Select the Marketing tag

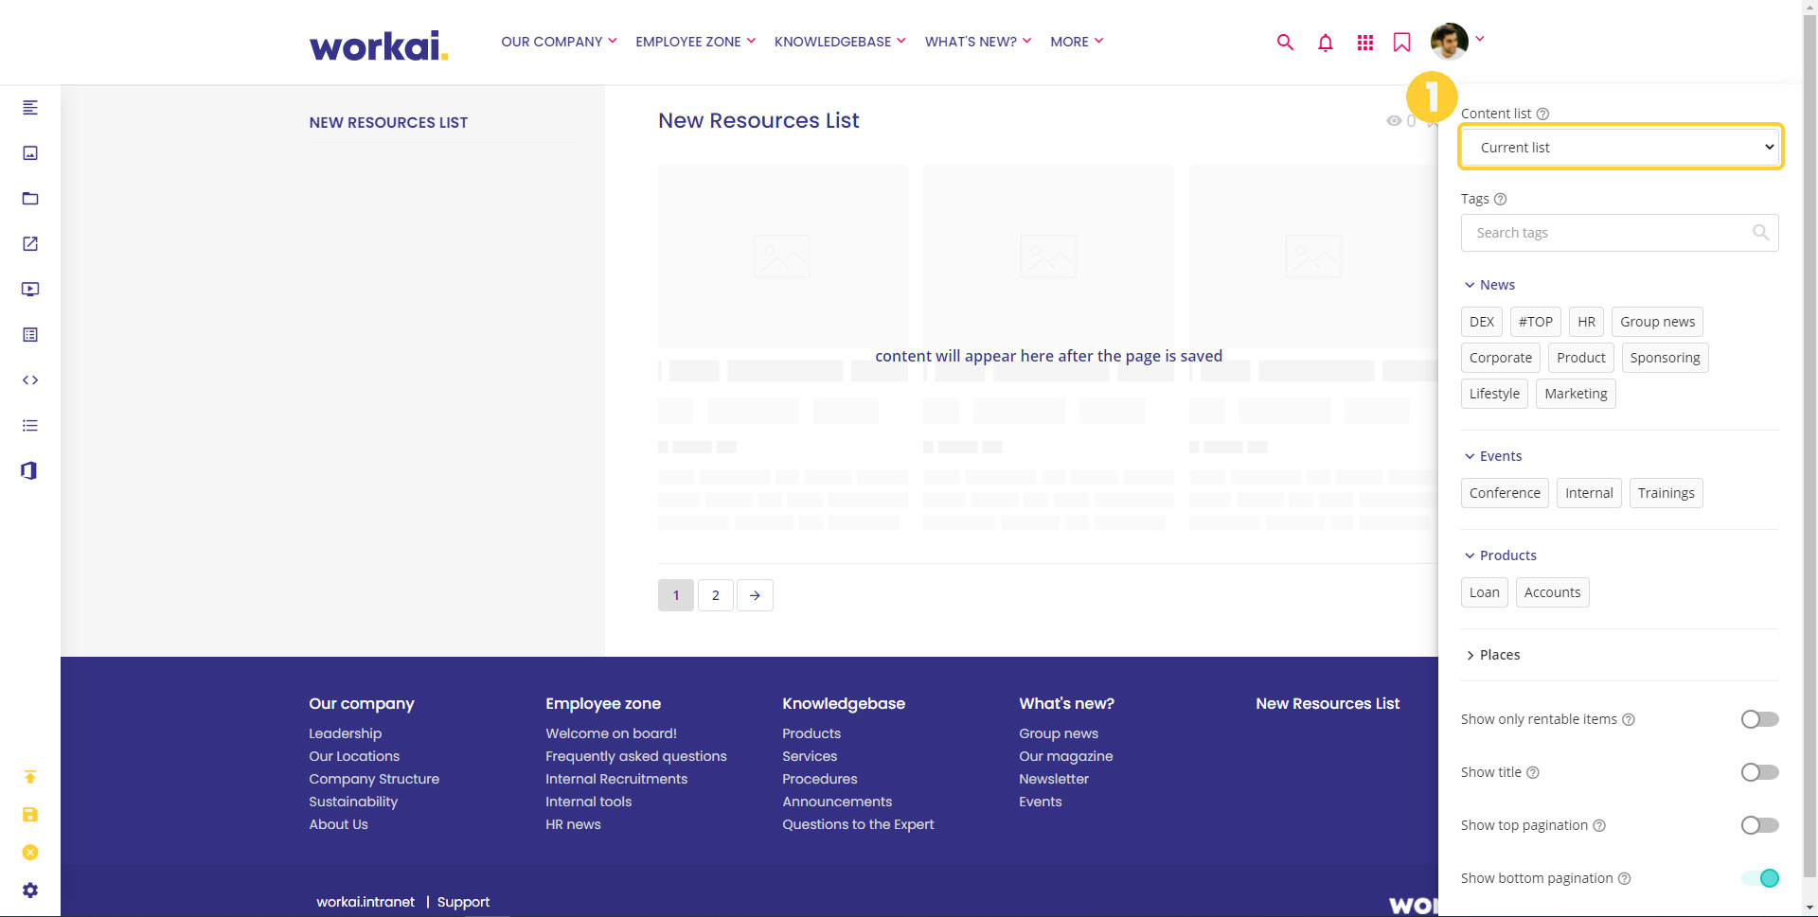[1576, 394]
